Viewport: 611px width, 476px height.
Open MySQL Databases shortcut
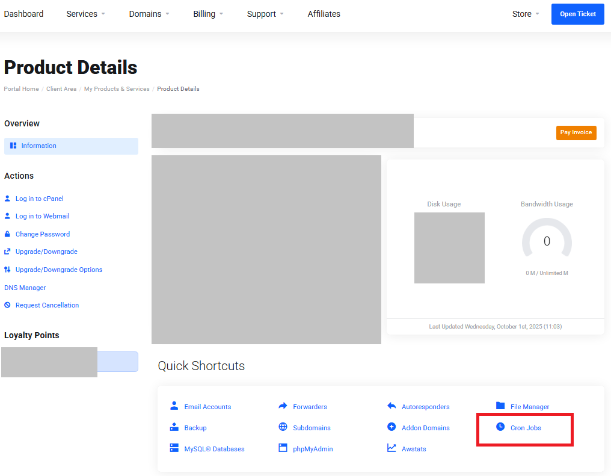point(214,449)
